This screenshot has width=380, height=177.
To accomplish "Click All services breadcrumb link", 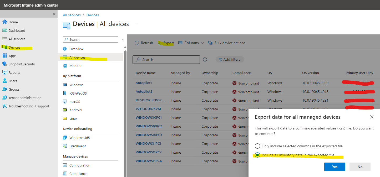I will click(x=72, y=15).
